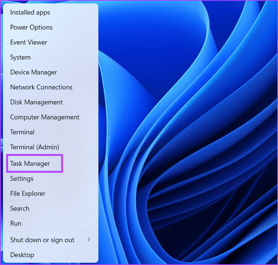The image size is (278, 265).
Task: Open Terminal without admin rights
Action: tap(22, 132)
